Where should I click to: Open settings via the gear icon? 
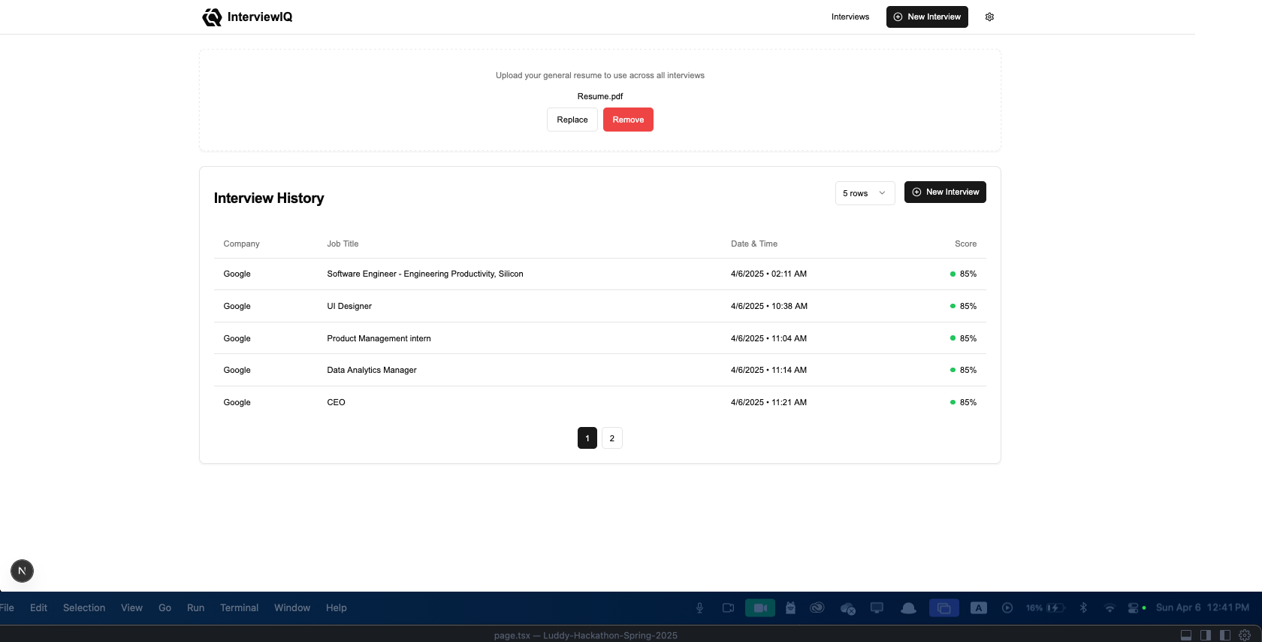pyautogui.click(x=989, y=17)
